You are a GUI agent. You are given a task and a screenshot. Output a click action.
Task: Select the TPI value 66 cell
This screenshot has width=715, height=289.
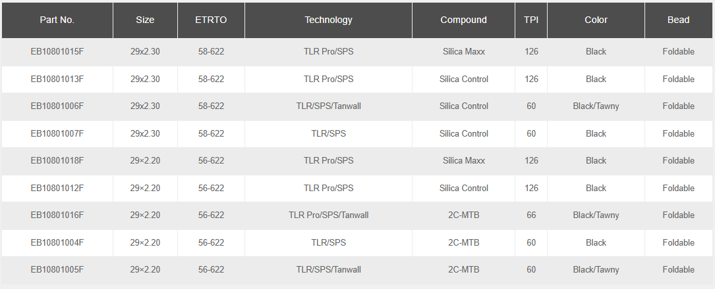(x=531, y=215)
